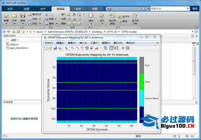Click the green percent comment icon
201x140 pixels.
69,19
